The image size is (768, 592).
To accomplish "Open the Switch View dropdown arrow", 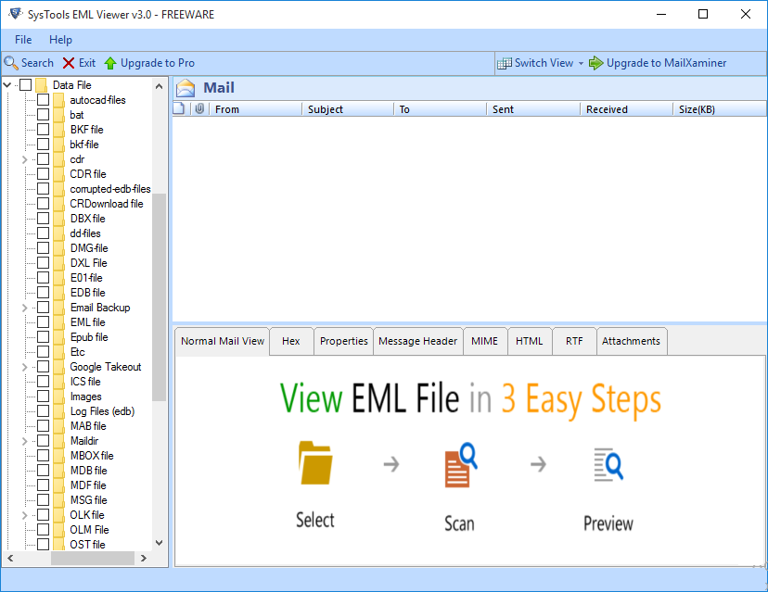I will (x=581, y=64).
